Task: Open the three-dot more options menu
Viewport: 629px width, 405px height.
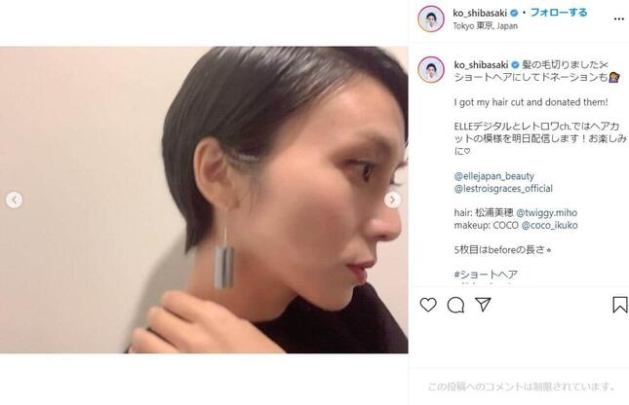Action: (x=619, y=18)
